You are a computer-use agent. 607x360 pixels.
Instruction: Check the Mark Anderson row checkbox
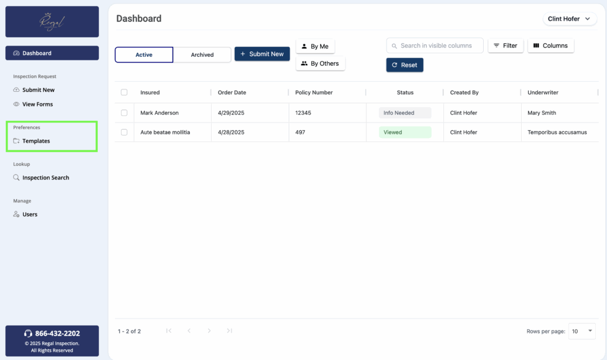pyautogui.click(x=124, y=112)
